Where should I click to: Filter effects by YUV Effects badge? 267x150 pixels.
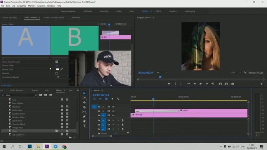click(51, 95)
